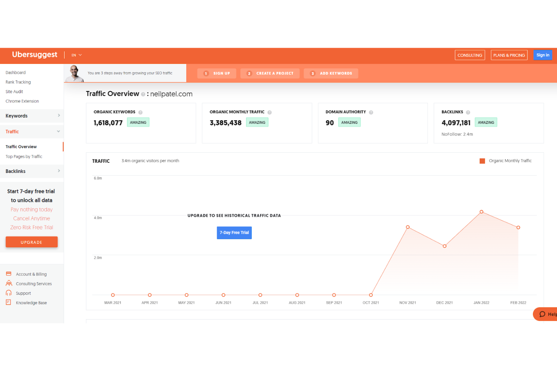Click the JAN 2022 chart data point
The width and height of the screenshot is (557, 371).
pos(481,212)
